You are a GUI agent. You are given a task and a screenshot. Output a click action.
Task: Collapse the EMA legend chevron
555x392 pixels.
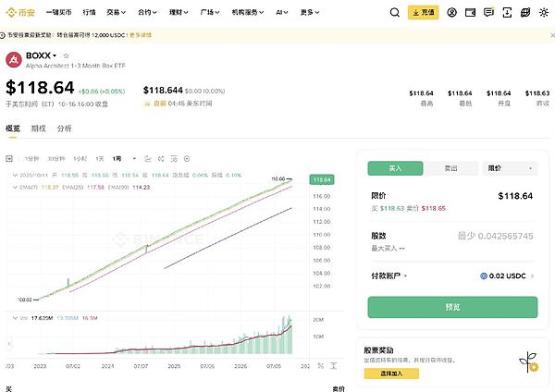click(x=15, y=187)
